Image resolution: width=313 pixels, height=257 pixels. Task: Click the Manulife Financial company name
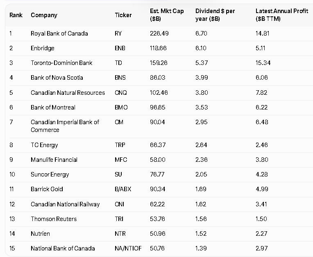pyautogui.click(x=54, y=160)
